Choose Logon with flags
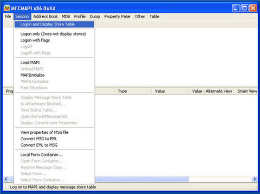The image size is (260, 194). pos(54,40)
